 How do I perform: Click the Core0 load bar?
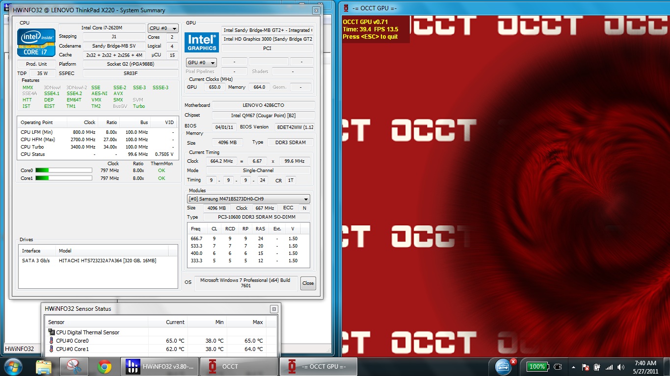(x=64, y=171)
